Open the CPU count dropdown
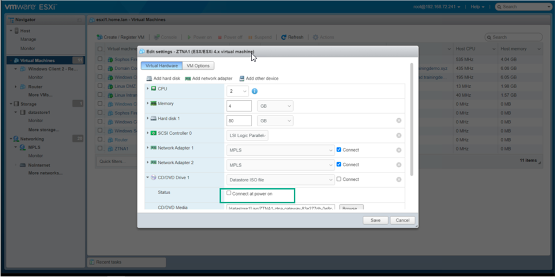 pos(237,91)
